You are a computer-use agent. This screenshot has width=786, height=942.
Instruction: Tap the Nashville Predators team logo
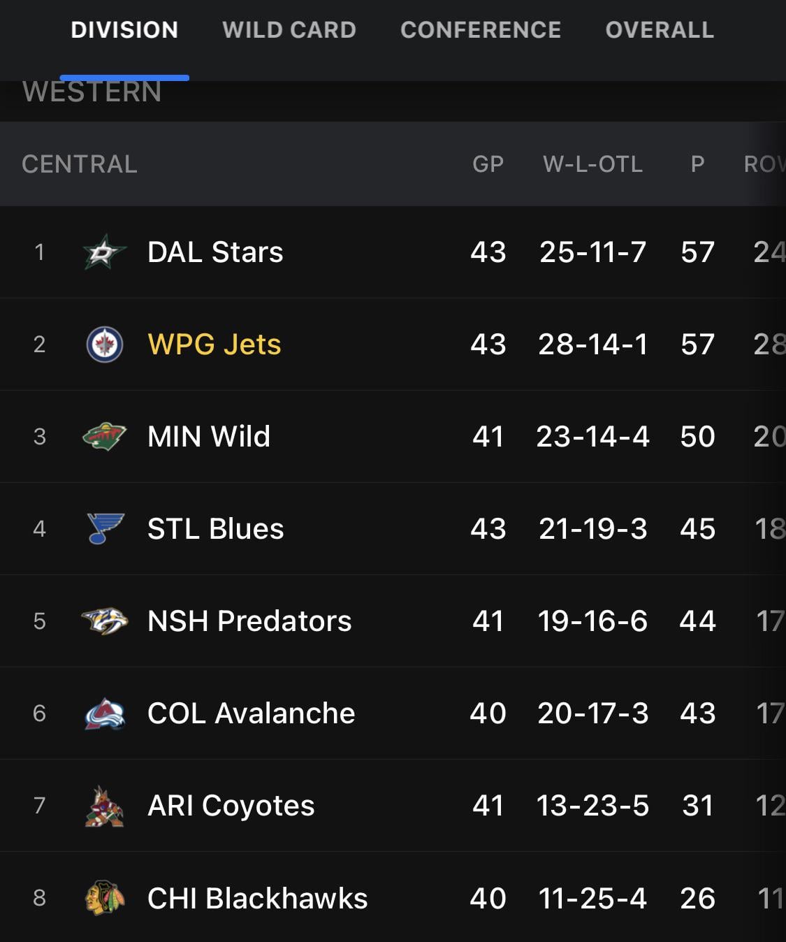104,621
